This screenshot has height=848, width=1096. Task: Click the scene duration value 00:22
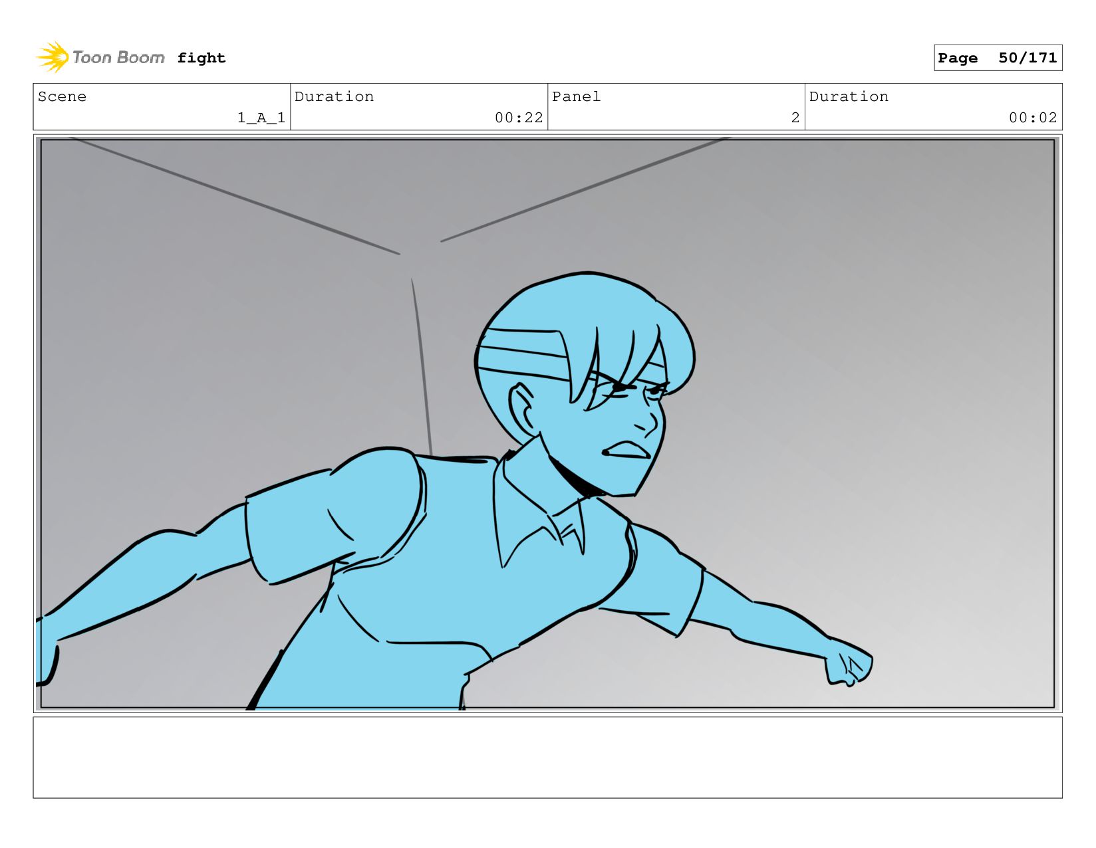tap(519, 118)
